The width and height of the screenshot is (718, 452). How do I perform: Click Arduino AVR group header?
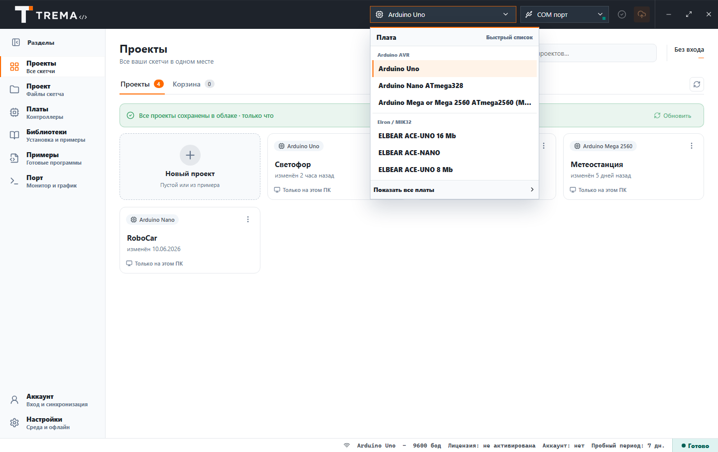coord(393,55)
